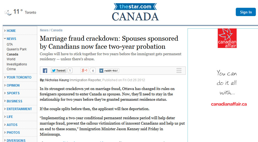Open the thestar.com logo
This screenshot has width=258, height=142.
click(135, 7)
